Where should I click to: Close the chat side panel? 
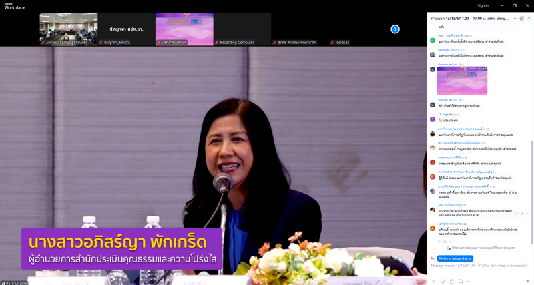[527, 18]
